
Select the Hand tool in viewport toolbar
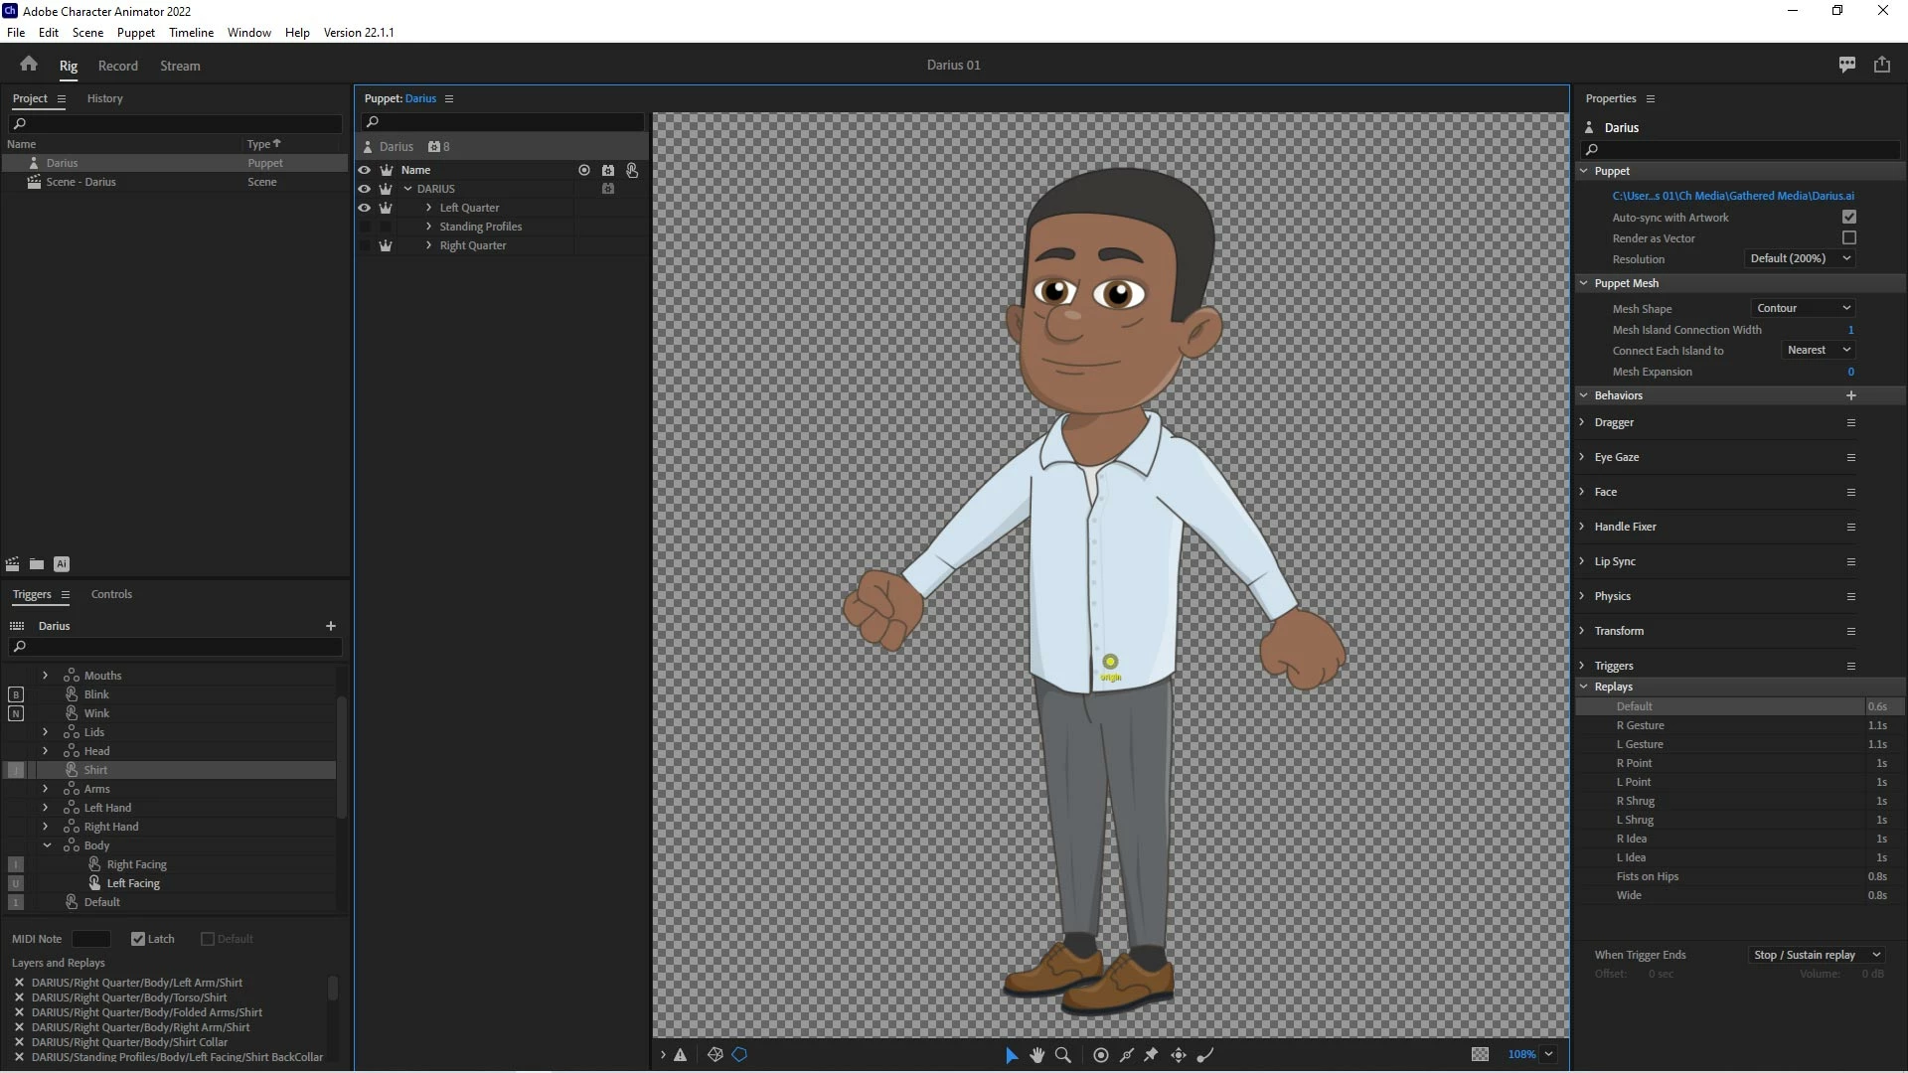pos(1037,1055)
